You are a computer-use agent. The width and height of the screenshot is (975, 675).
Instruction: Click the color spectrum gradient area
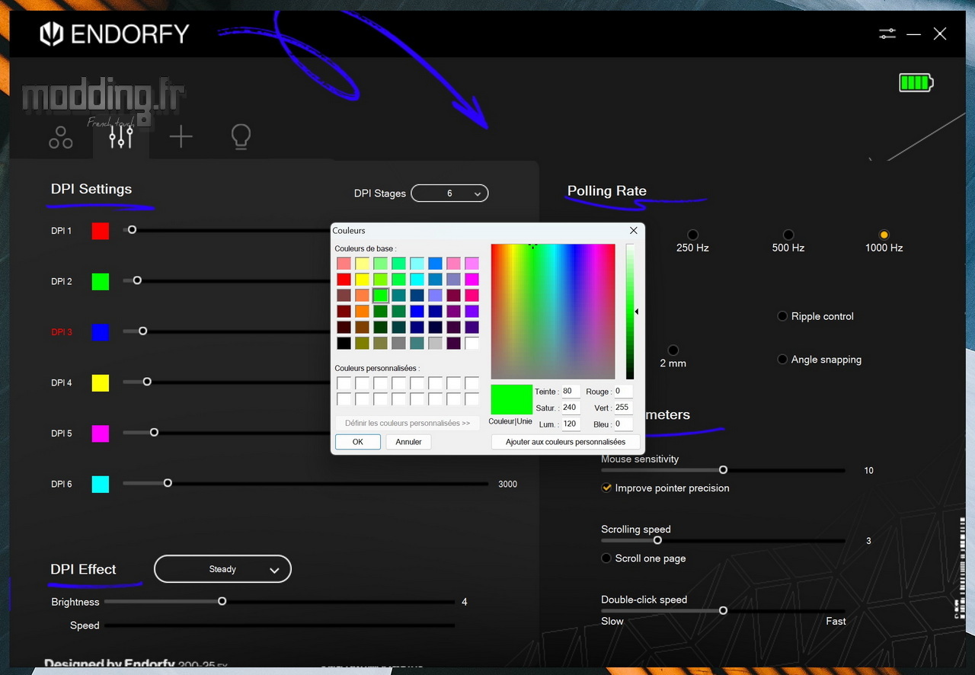[553, 312]
